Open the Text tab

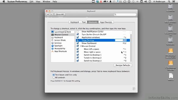click(84, 22)
